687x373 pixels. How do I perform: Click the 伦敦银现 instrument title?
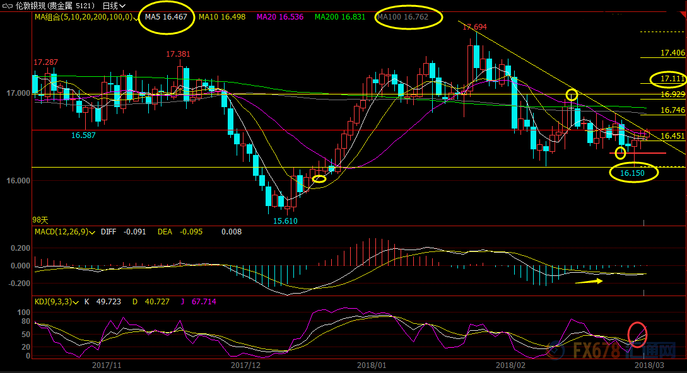pos(39,5)
